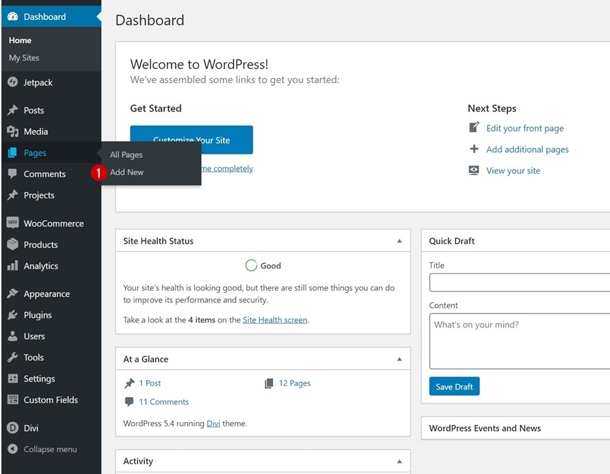Viewport: 610px width, 474px height.
Task: Choose All Pages from the flyout menu
Action: click(x=126, y=155)
